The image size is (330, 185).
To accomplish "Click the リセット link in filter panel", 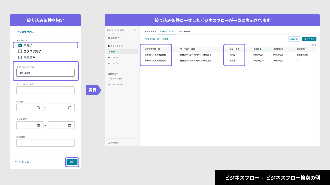I will click(x=22, y=162).
